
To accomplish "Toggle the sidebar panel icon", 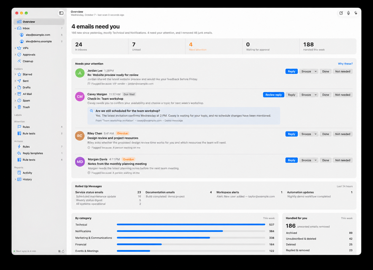I will tap(61, 13).
